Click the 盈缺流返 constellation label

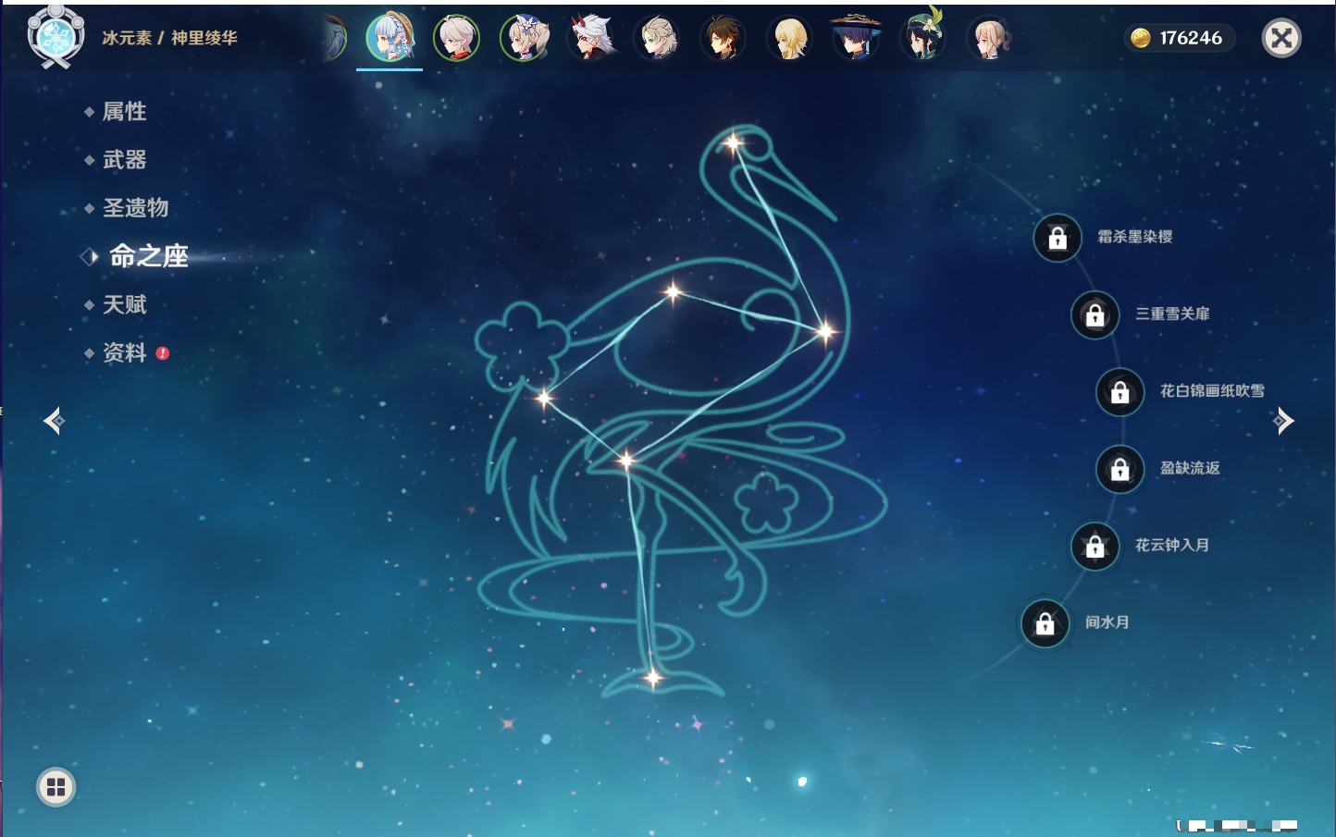[1190, 468]
